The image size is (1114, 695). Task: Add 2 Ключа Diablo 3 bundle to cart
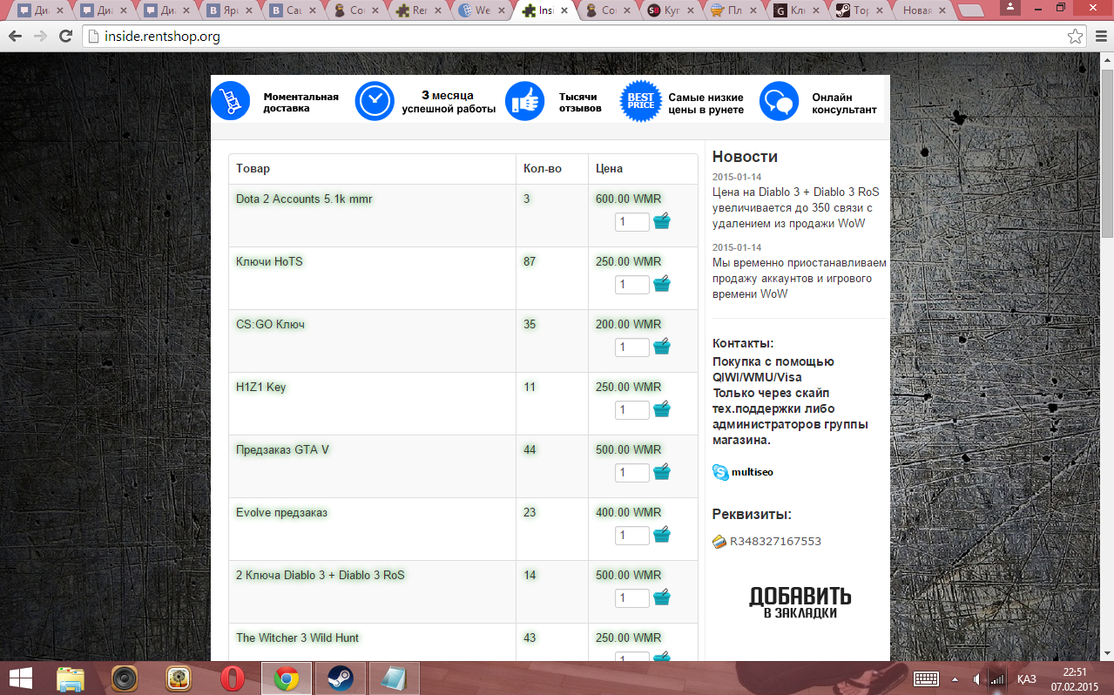point(662,597)
